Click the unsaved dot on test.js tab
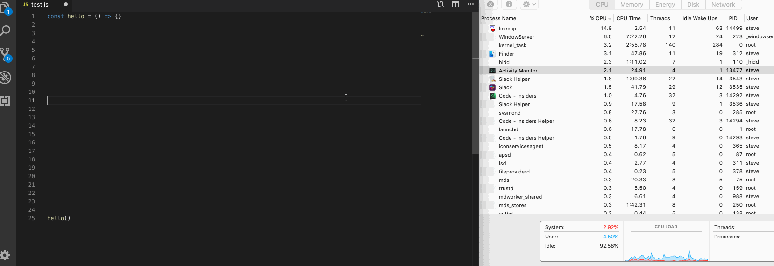Viewport: 774px width, 266px height. (65, 4)
